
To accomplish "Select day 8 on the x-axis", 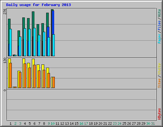I will click(44, 124).
